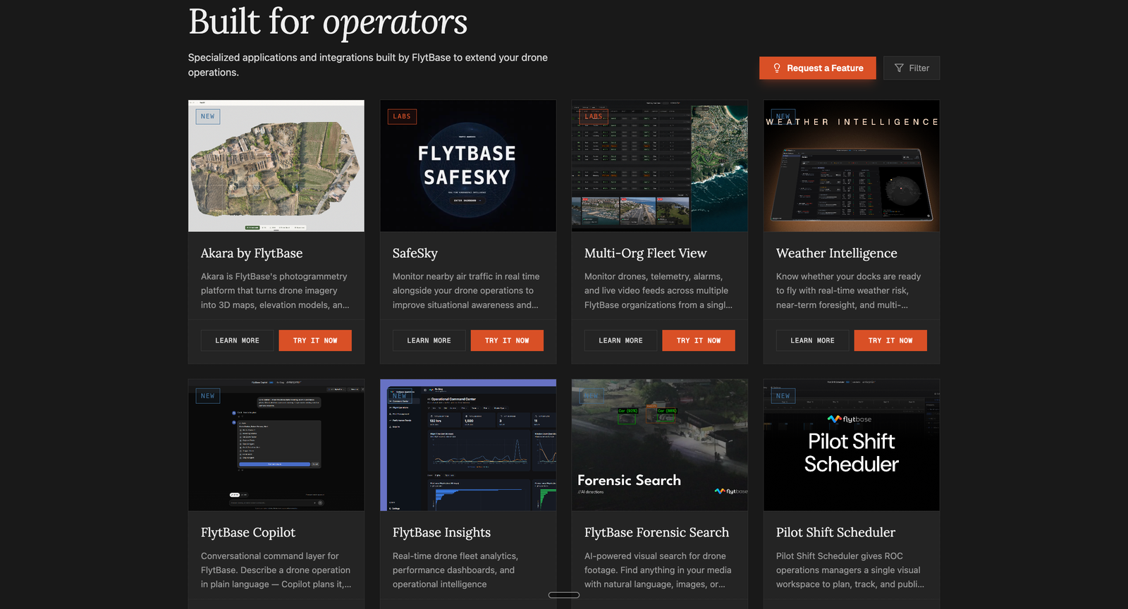Open the FlytBase Insights dashboard thumbnail
Viewport: 1128px width, 609px height.
click(x=468, y=445)
